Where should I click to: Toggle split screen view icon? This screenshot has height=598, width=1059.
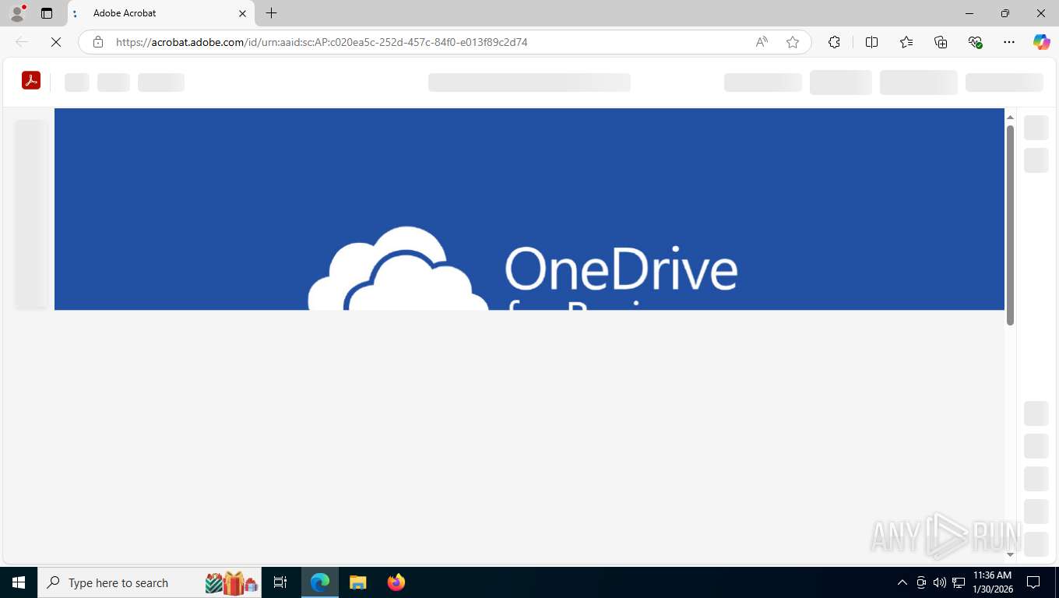pyautogui.click(x=872, y=42)
